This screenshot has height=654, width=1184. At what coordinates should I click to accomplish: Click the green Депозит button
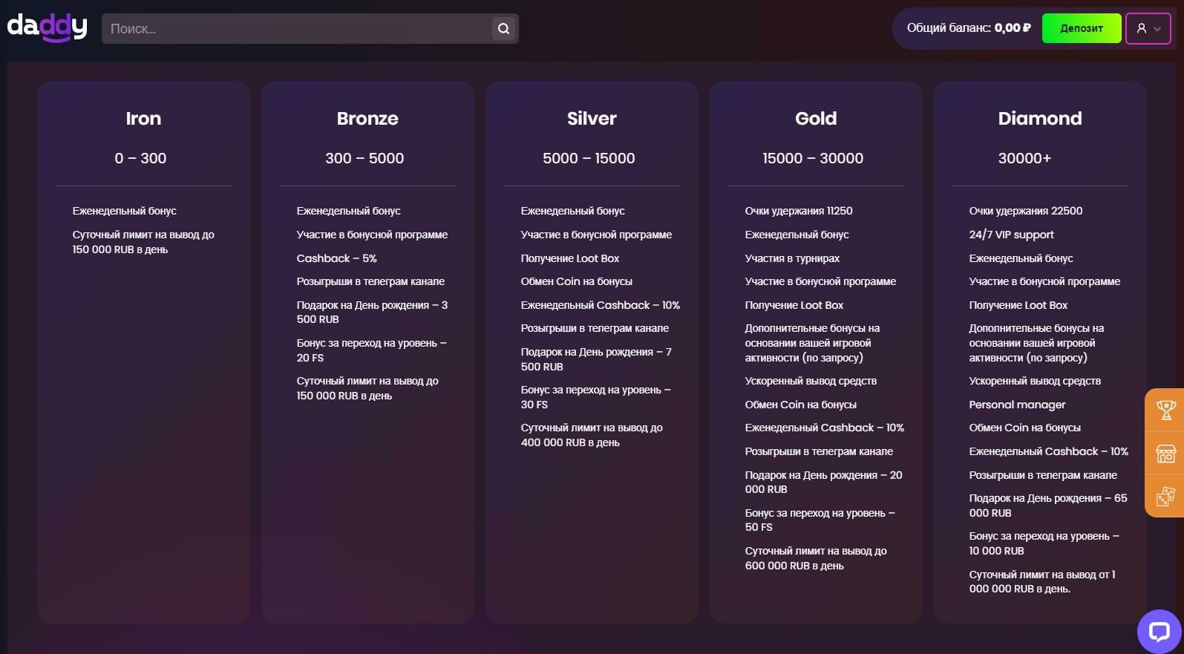[1081, 28]
